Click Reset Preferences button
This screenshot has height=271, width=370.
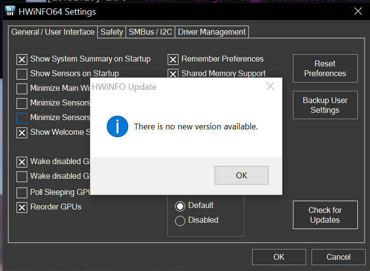(x=325, y=68)
